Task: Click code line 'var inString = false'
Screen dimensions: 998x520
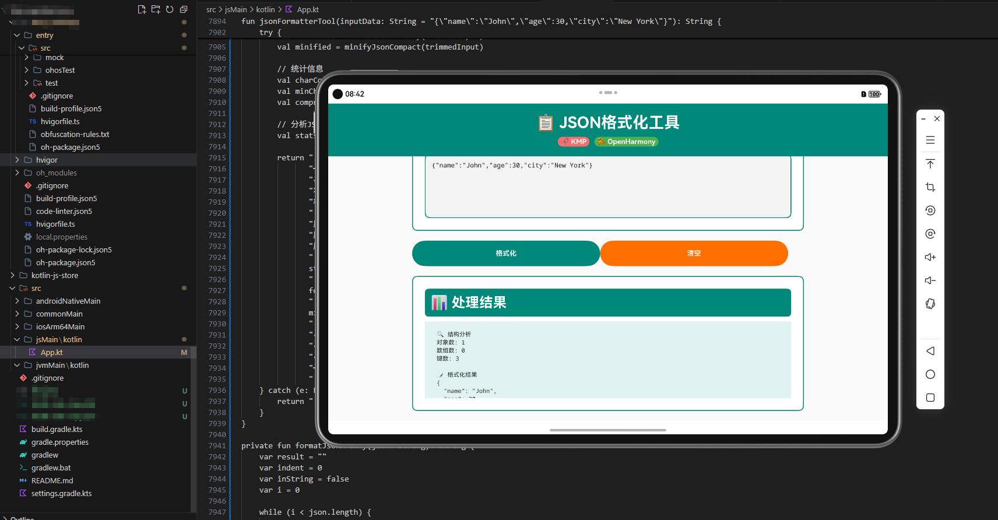Action: (304, 479)
